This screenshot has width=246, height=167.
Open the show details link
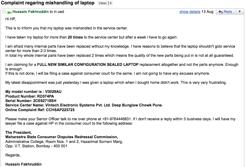click(190, 12)
